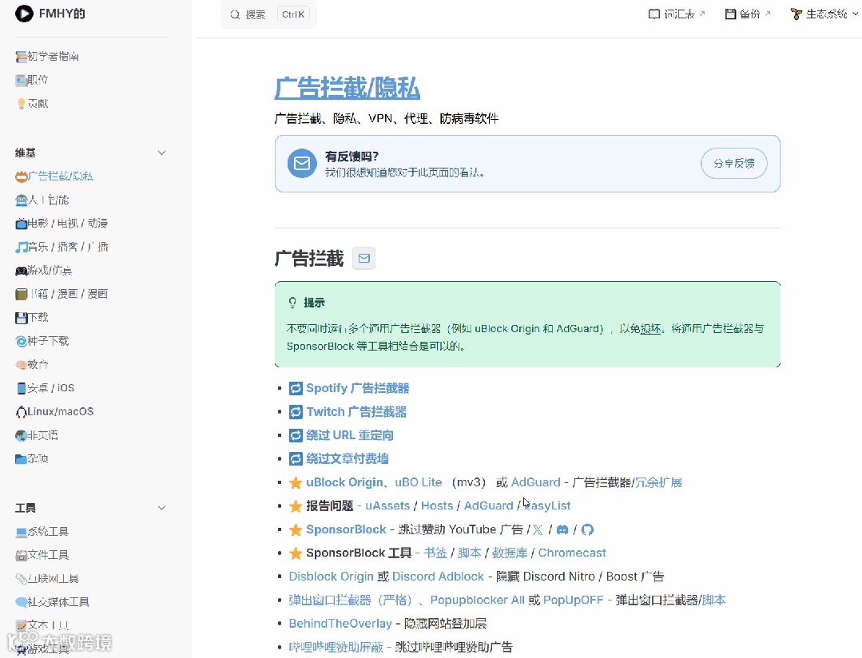The height and width of the screenshot is (658, 862).
Task: Open the uAssets link
Action: [387, 505]
